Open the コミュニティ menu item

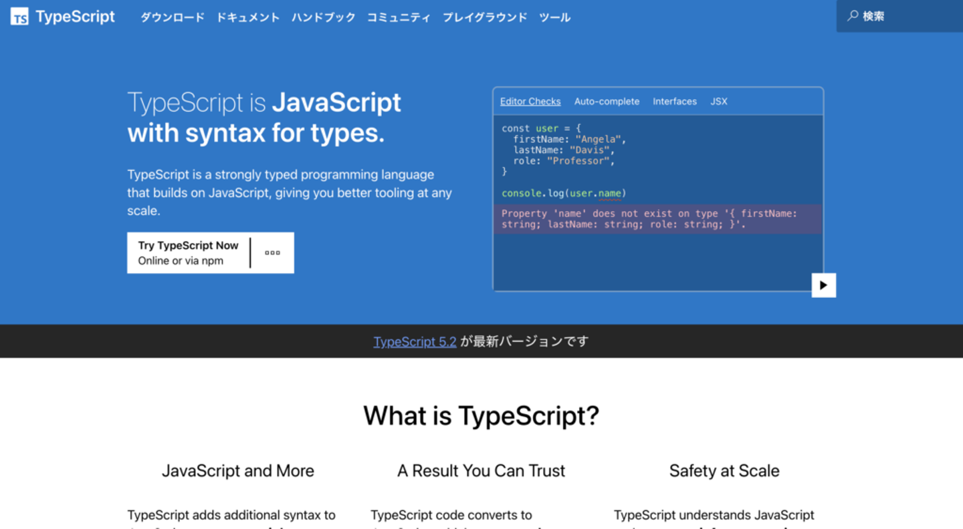(x=399, y=17)
